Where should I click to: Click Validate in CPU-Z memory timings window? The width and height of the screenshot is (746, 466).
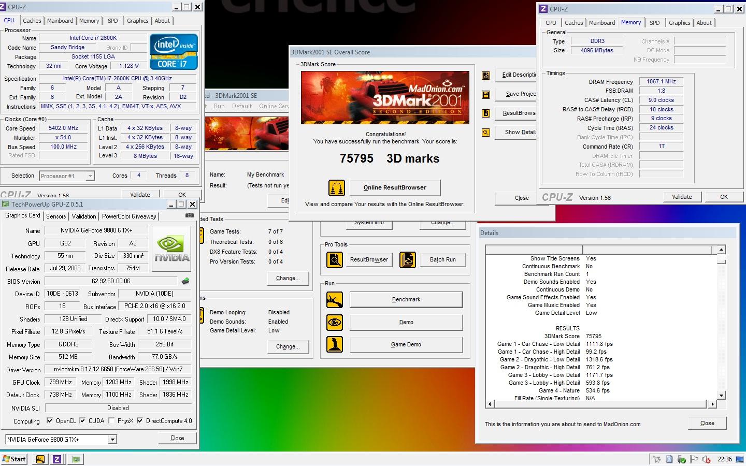[682, 197]
